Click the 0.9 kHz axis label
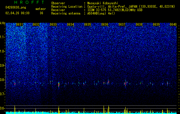Screen dimensions: 180x114 click(x=3, y=66)
